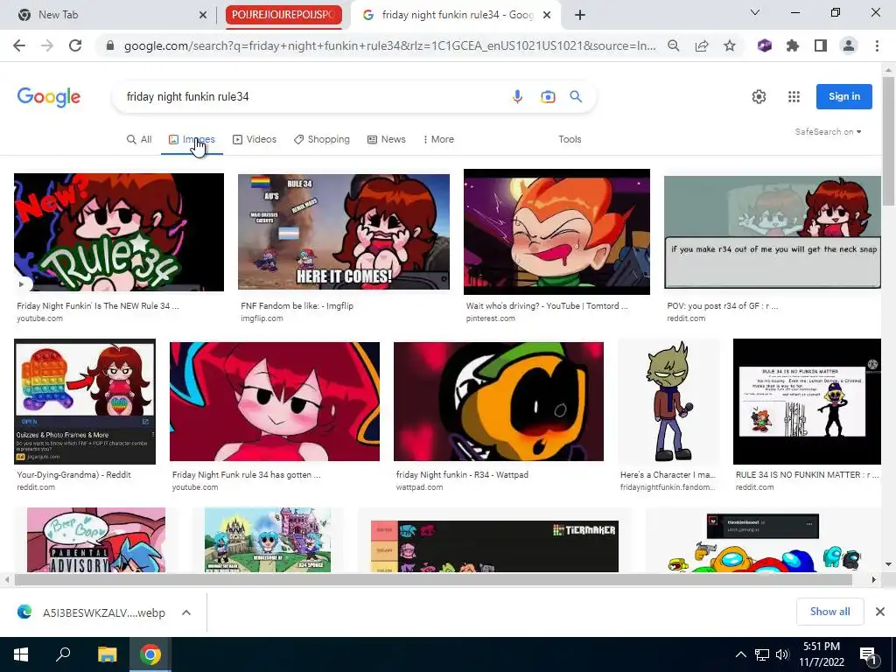Viewport: 896px width, 672px height.
Task: Open the Among Us crewmates thumbnail
Action: tap(764, 542)
